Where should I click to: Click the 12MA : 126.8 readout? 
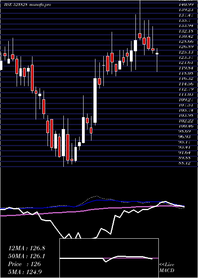coord(27,248)
